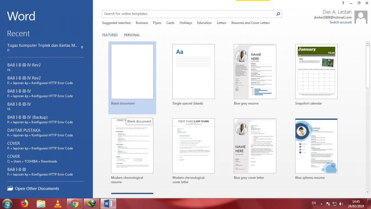Open recent document DAFTAR PUSTAKA
The width and height of the screenshot is (371, 209).
[24, 130]
